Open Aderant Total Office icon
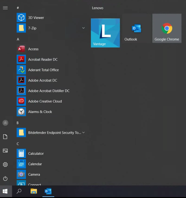The height and width of the screenshot is (198, 186). 21,70
